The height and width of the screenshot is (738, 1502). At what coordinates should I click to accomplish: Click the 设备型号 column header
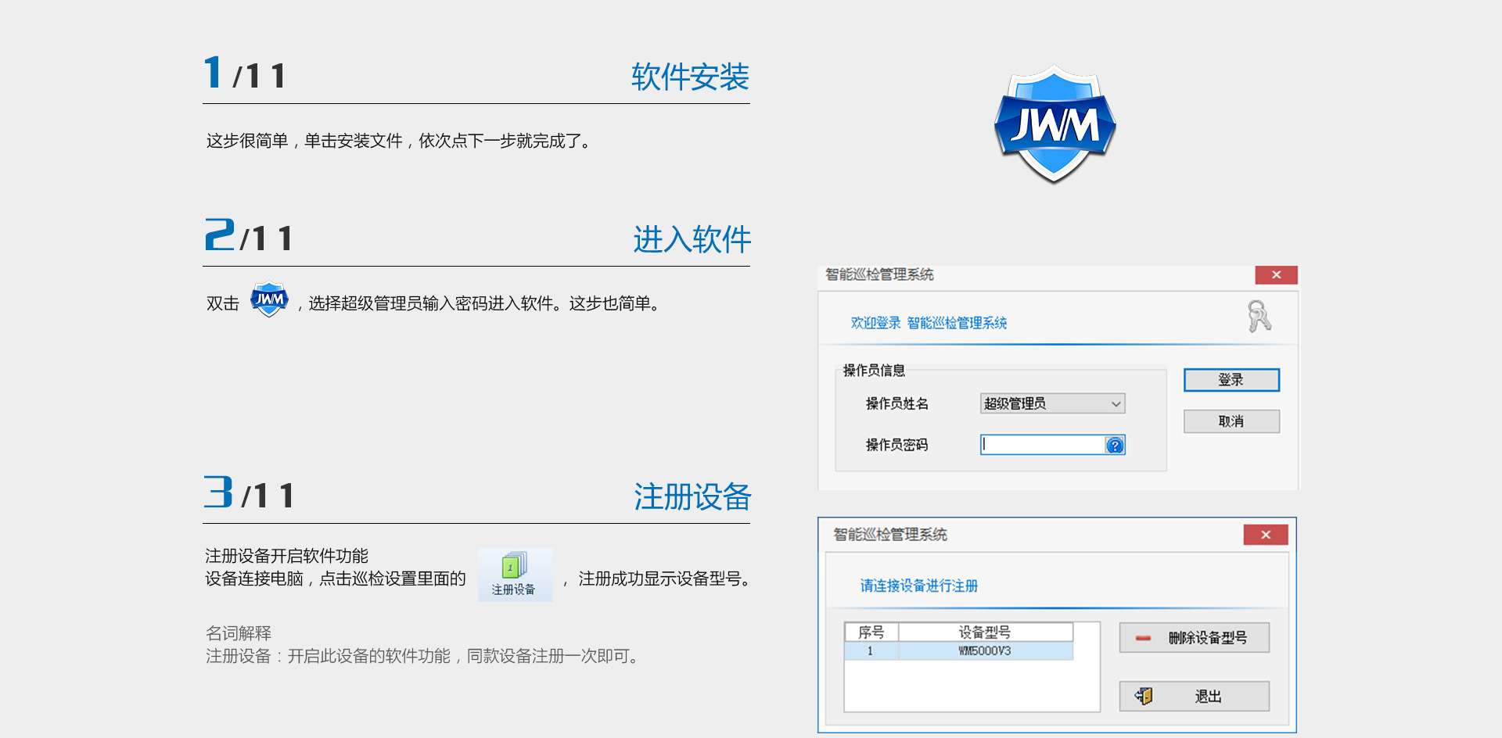pyautogui.click(x=984, y=632)
